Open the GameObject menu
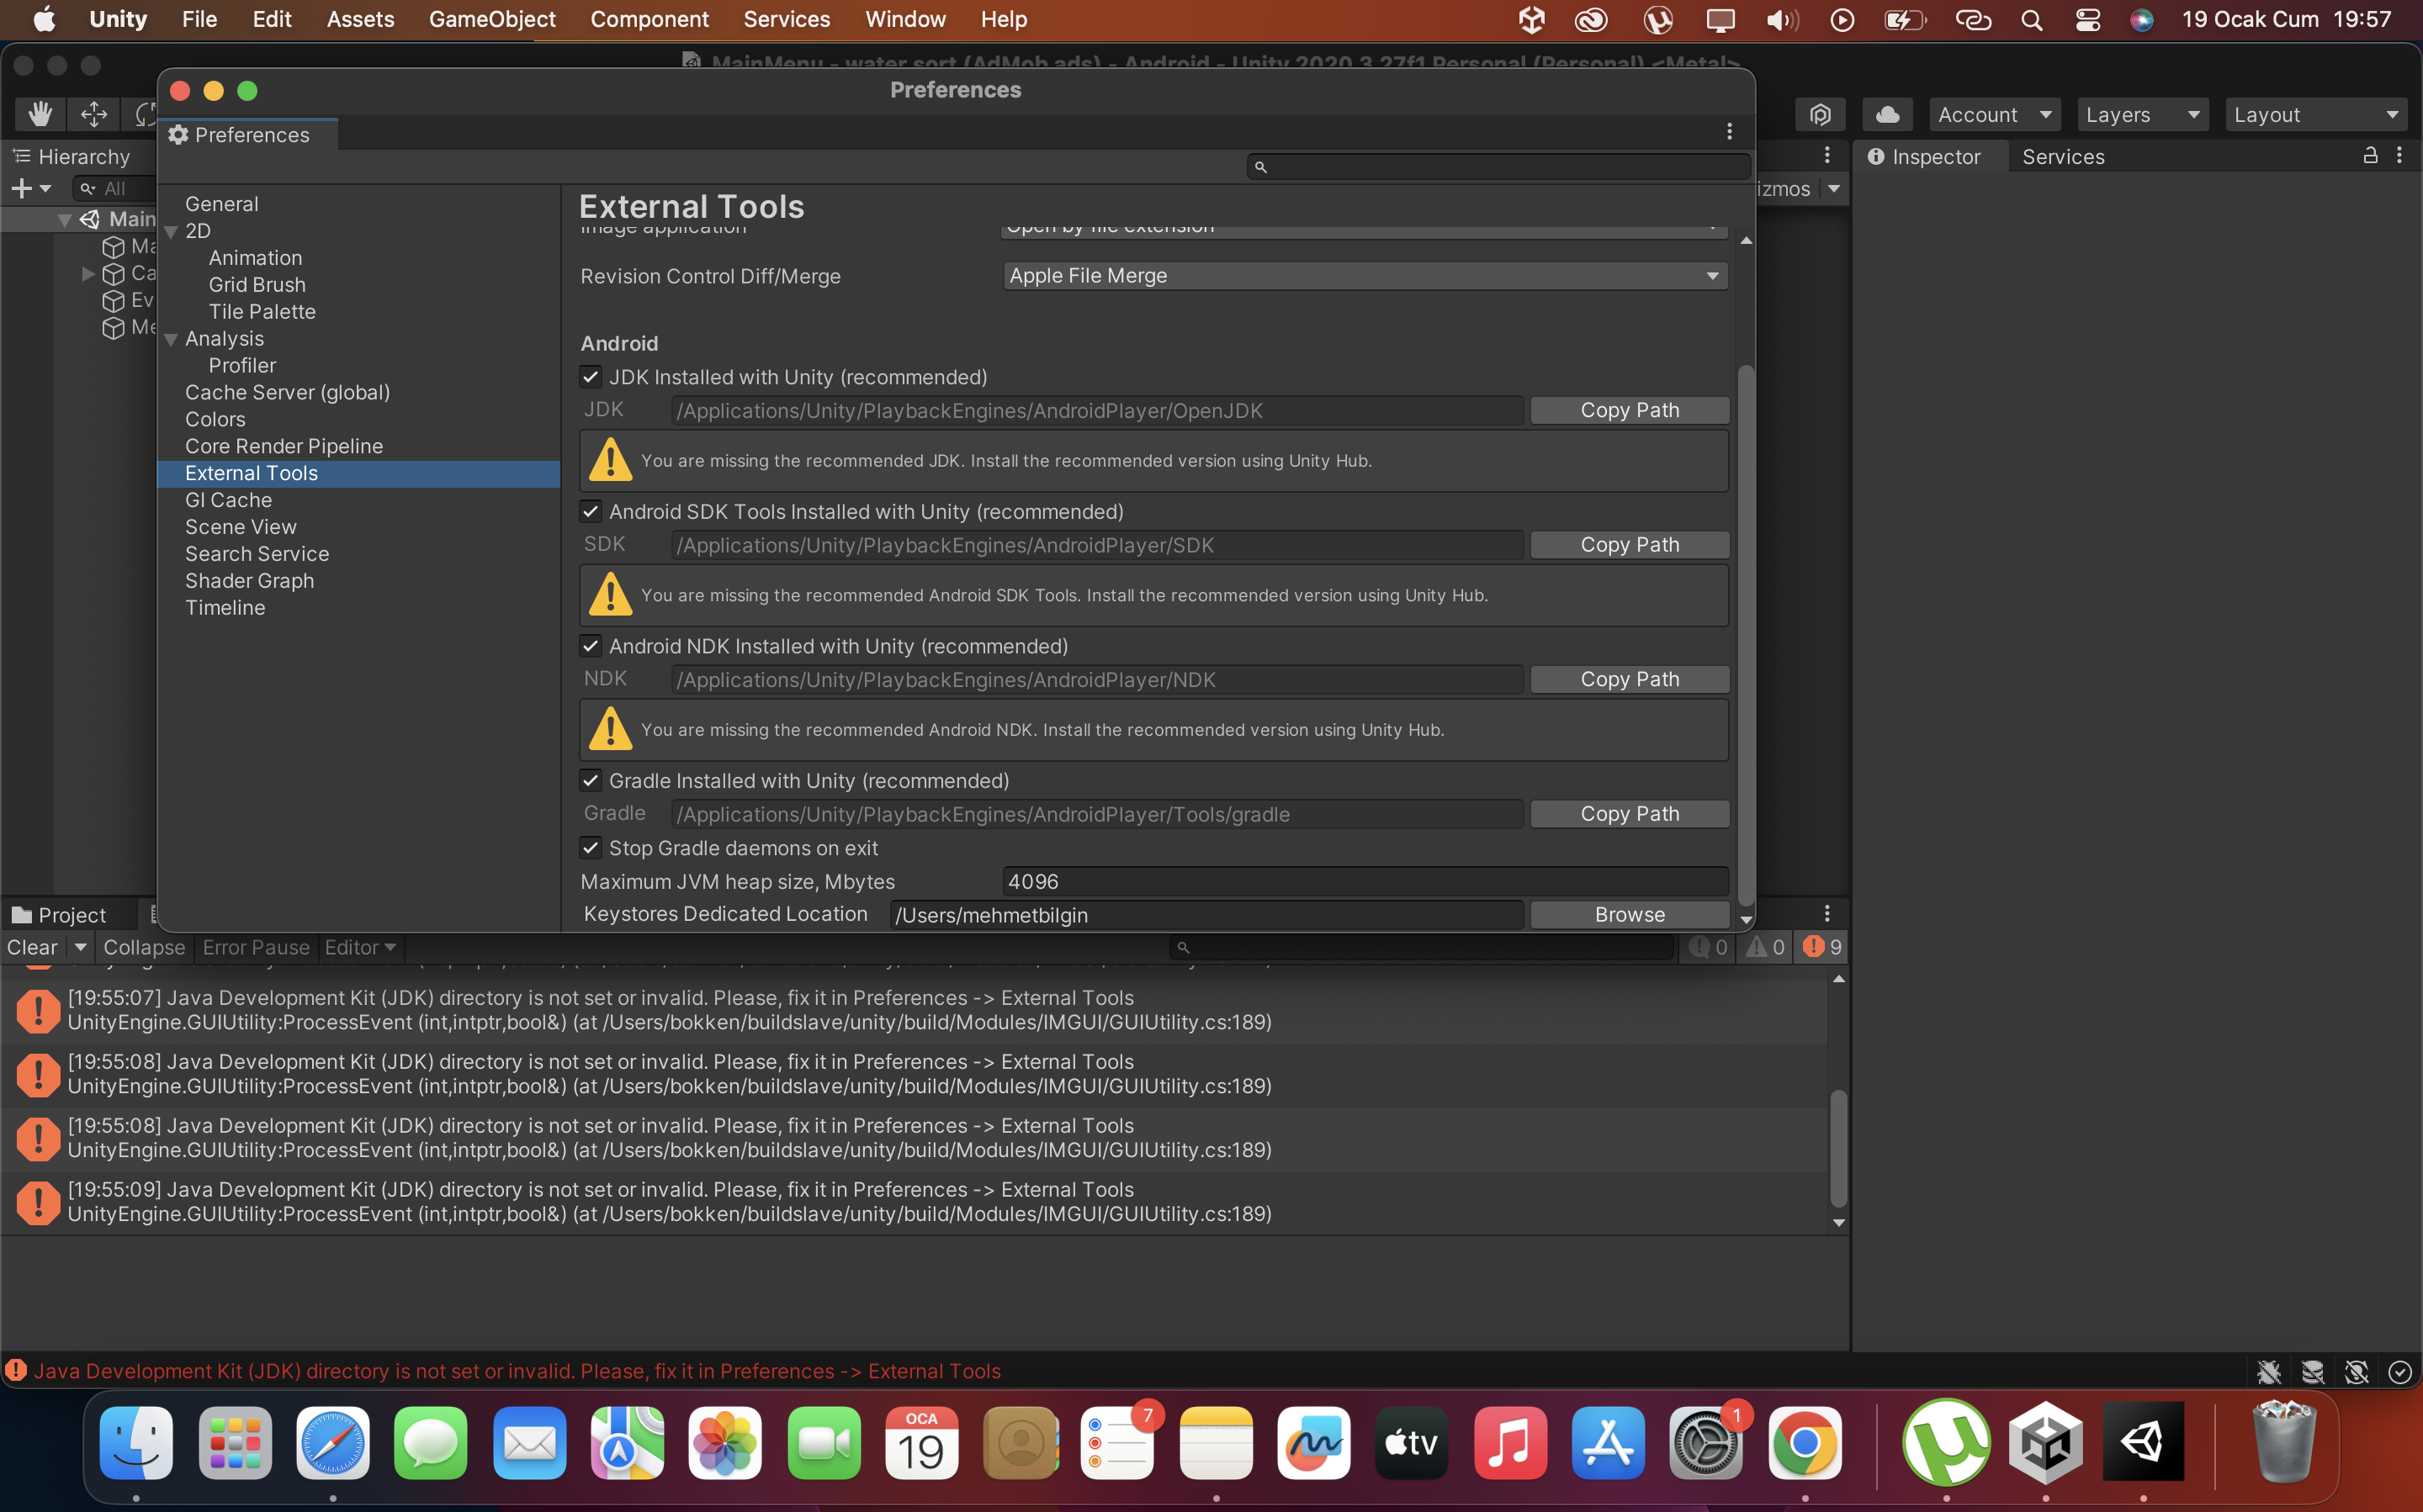 pyautogui.click(x=492, y=20)
